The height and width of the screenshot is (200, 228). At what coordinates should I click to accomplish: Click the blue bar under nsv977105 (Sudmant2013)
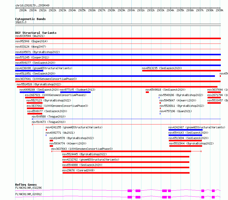click(75, 92)
